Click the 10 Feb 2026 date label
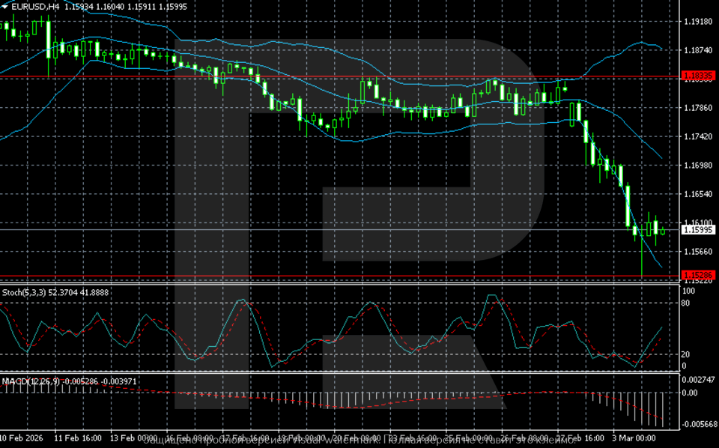 click(23, 437)
